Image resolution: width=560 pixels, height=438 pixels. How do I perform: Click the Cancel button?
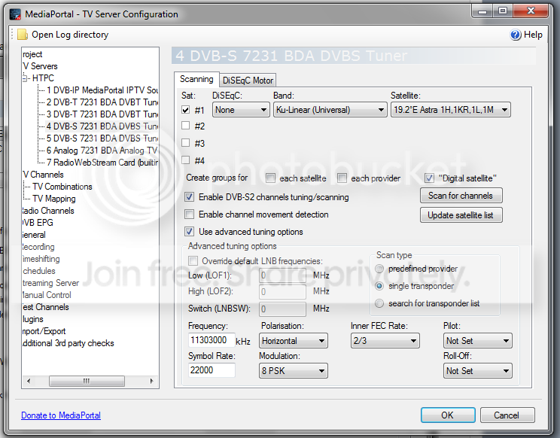(x=507, y=415)
